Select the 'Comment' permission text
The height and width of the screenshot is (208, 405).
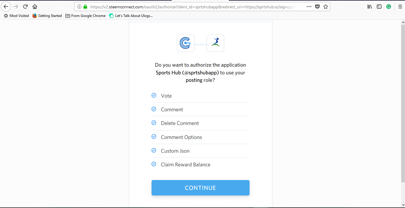[x=172, y=110]
